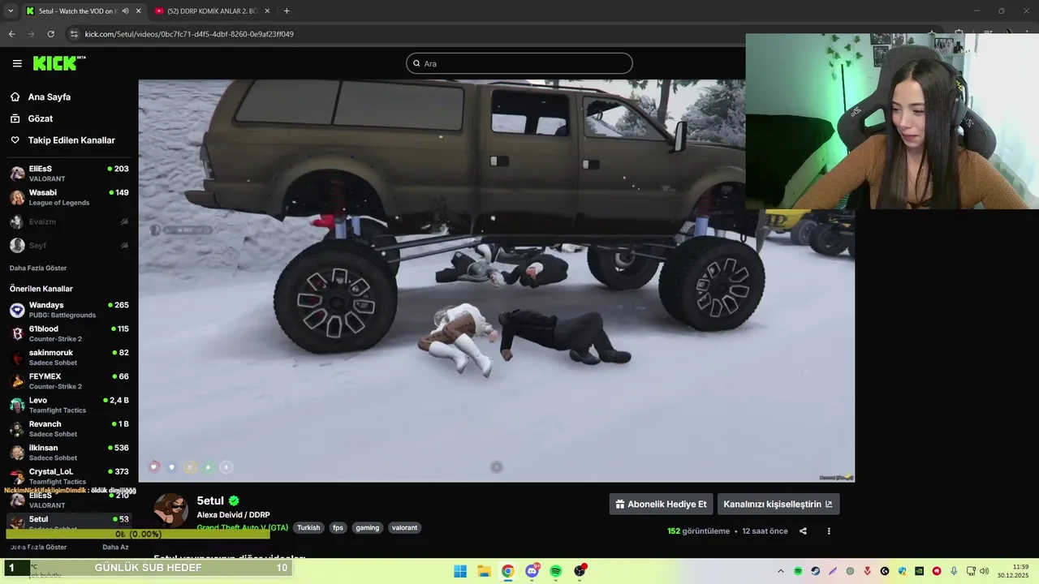
Task: Collapse recommended list with Daha Az
Action: pos(115,547)
